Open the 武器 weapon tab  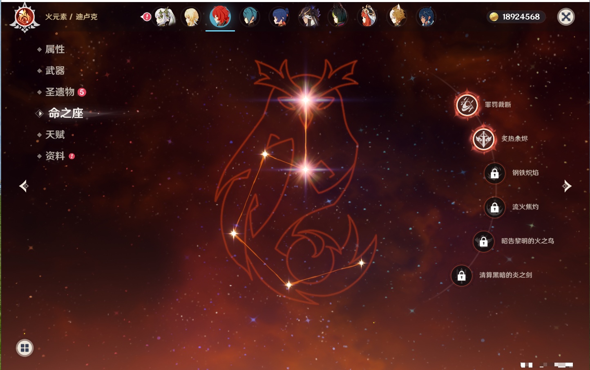pyautogui.click(x=55, y=71)
